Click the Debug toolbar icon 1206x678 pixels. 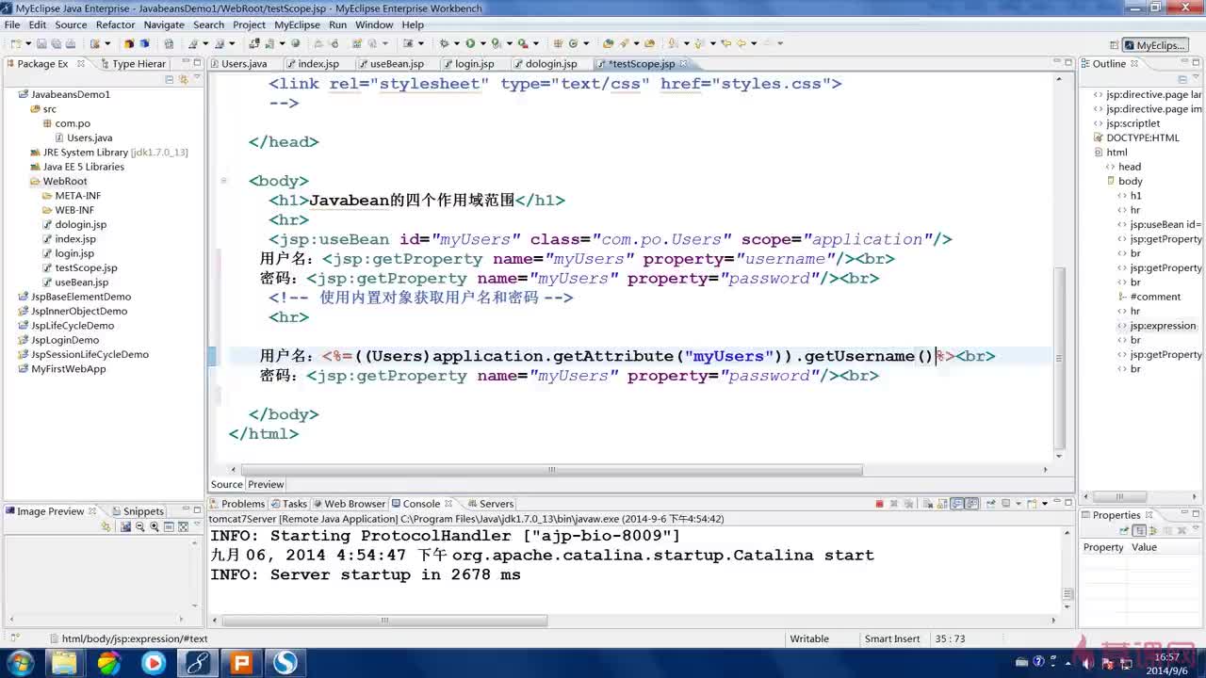(444, 43)
